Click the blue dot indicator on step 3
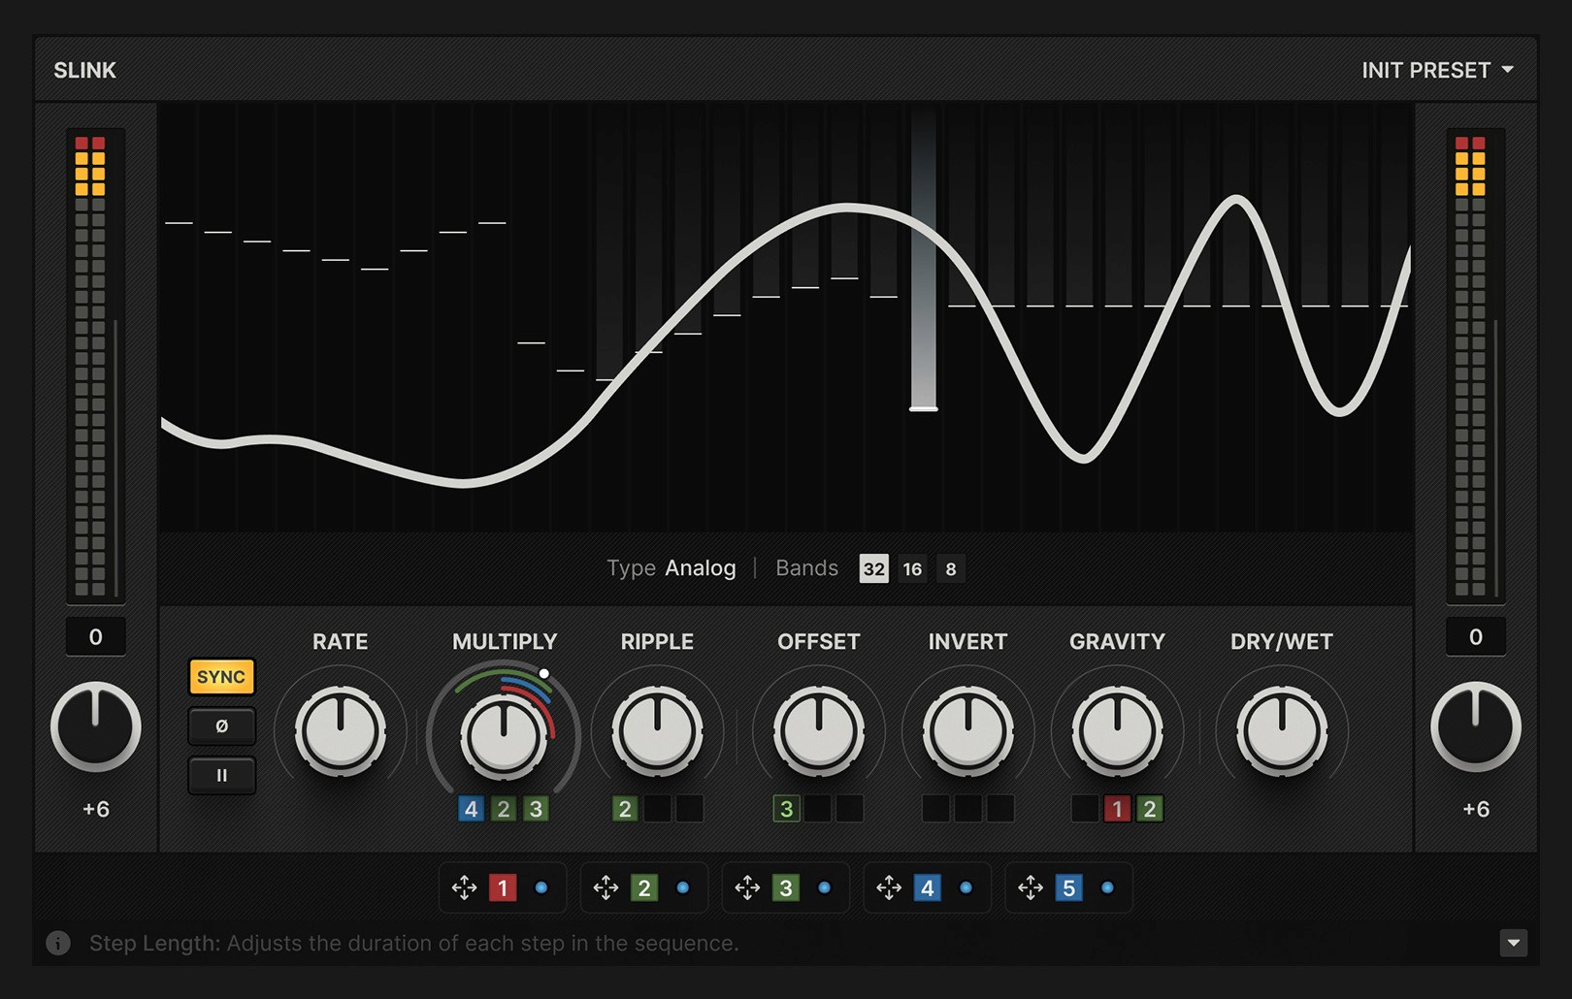 [x=826, y=886]
